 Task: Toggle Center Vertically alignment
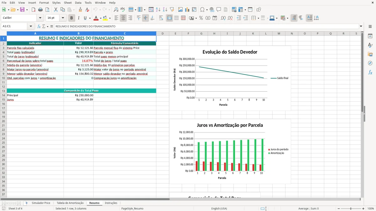point(145,18)
